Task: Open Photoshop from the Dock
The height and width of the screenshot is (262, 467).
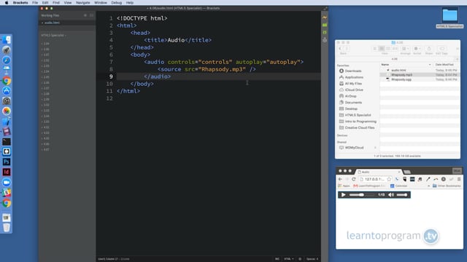Action: pyautogui.click(x=7, y=162)
